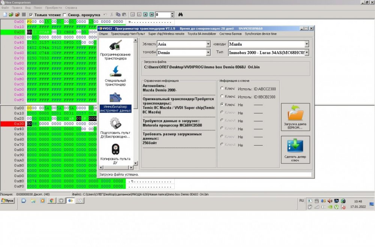Enable Синхр. прокрутка checkbox

click(x=64, y=15)
